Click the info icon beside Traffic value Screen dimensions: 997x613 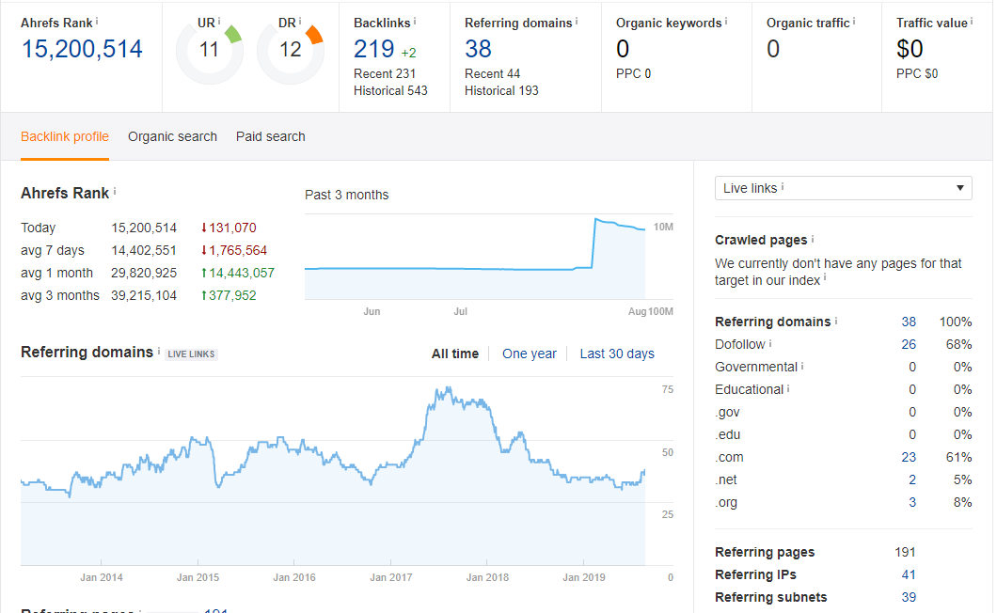coord(972,21)
